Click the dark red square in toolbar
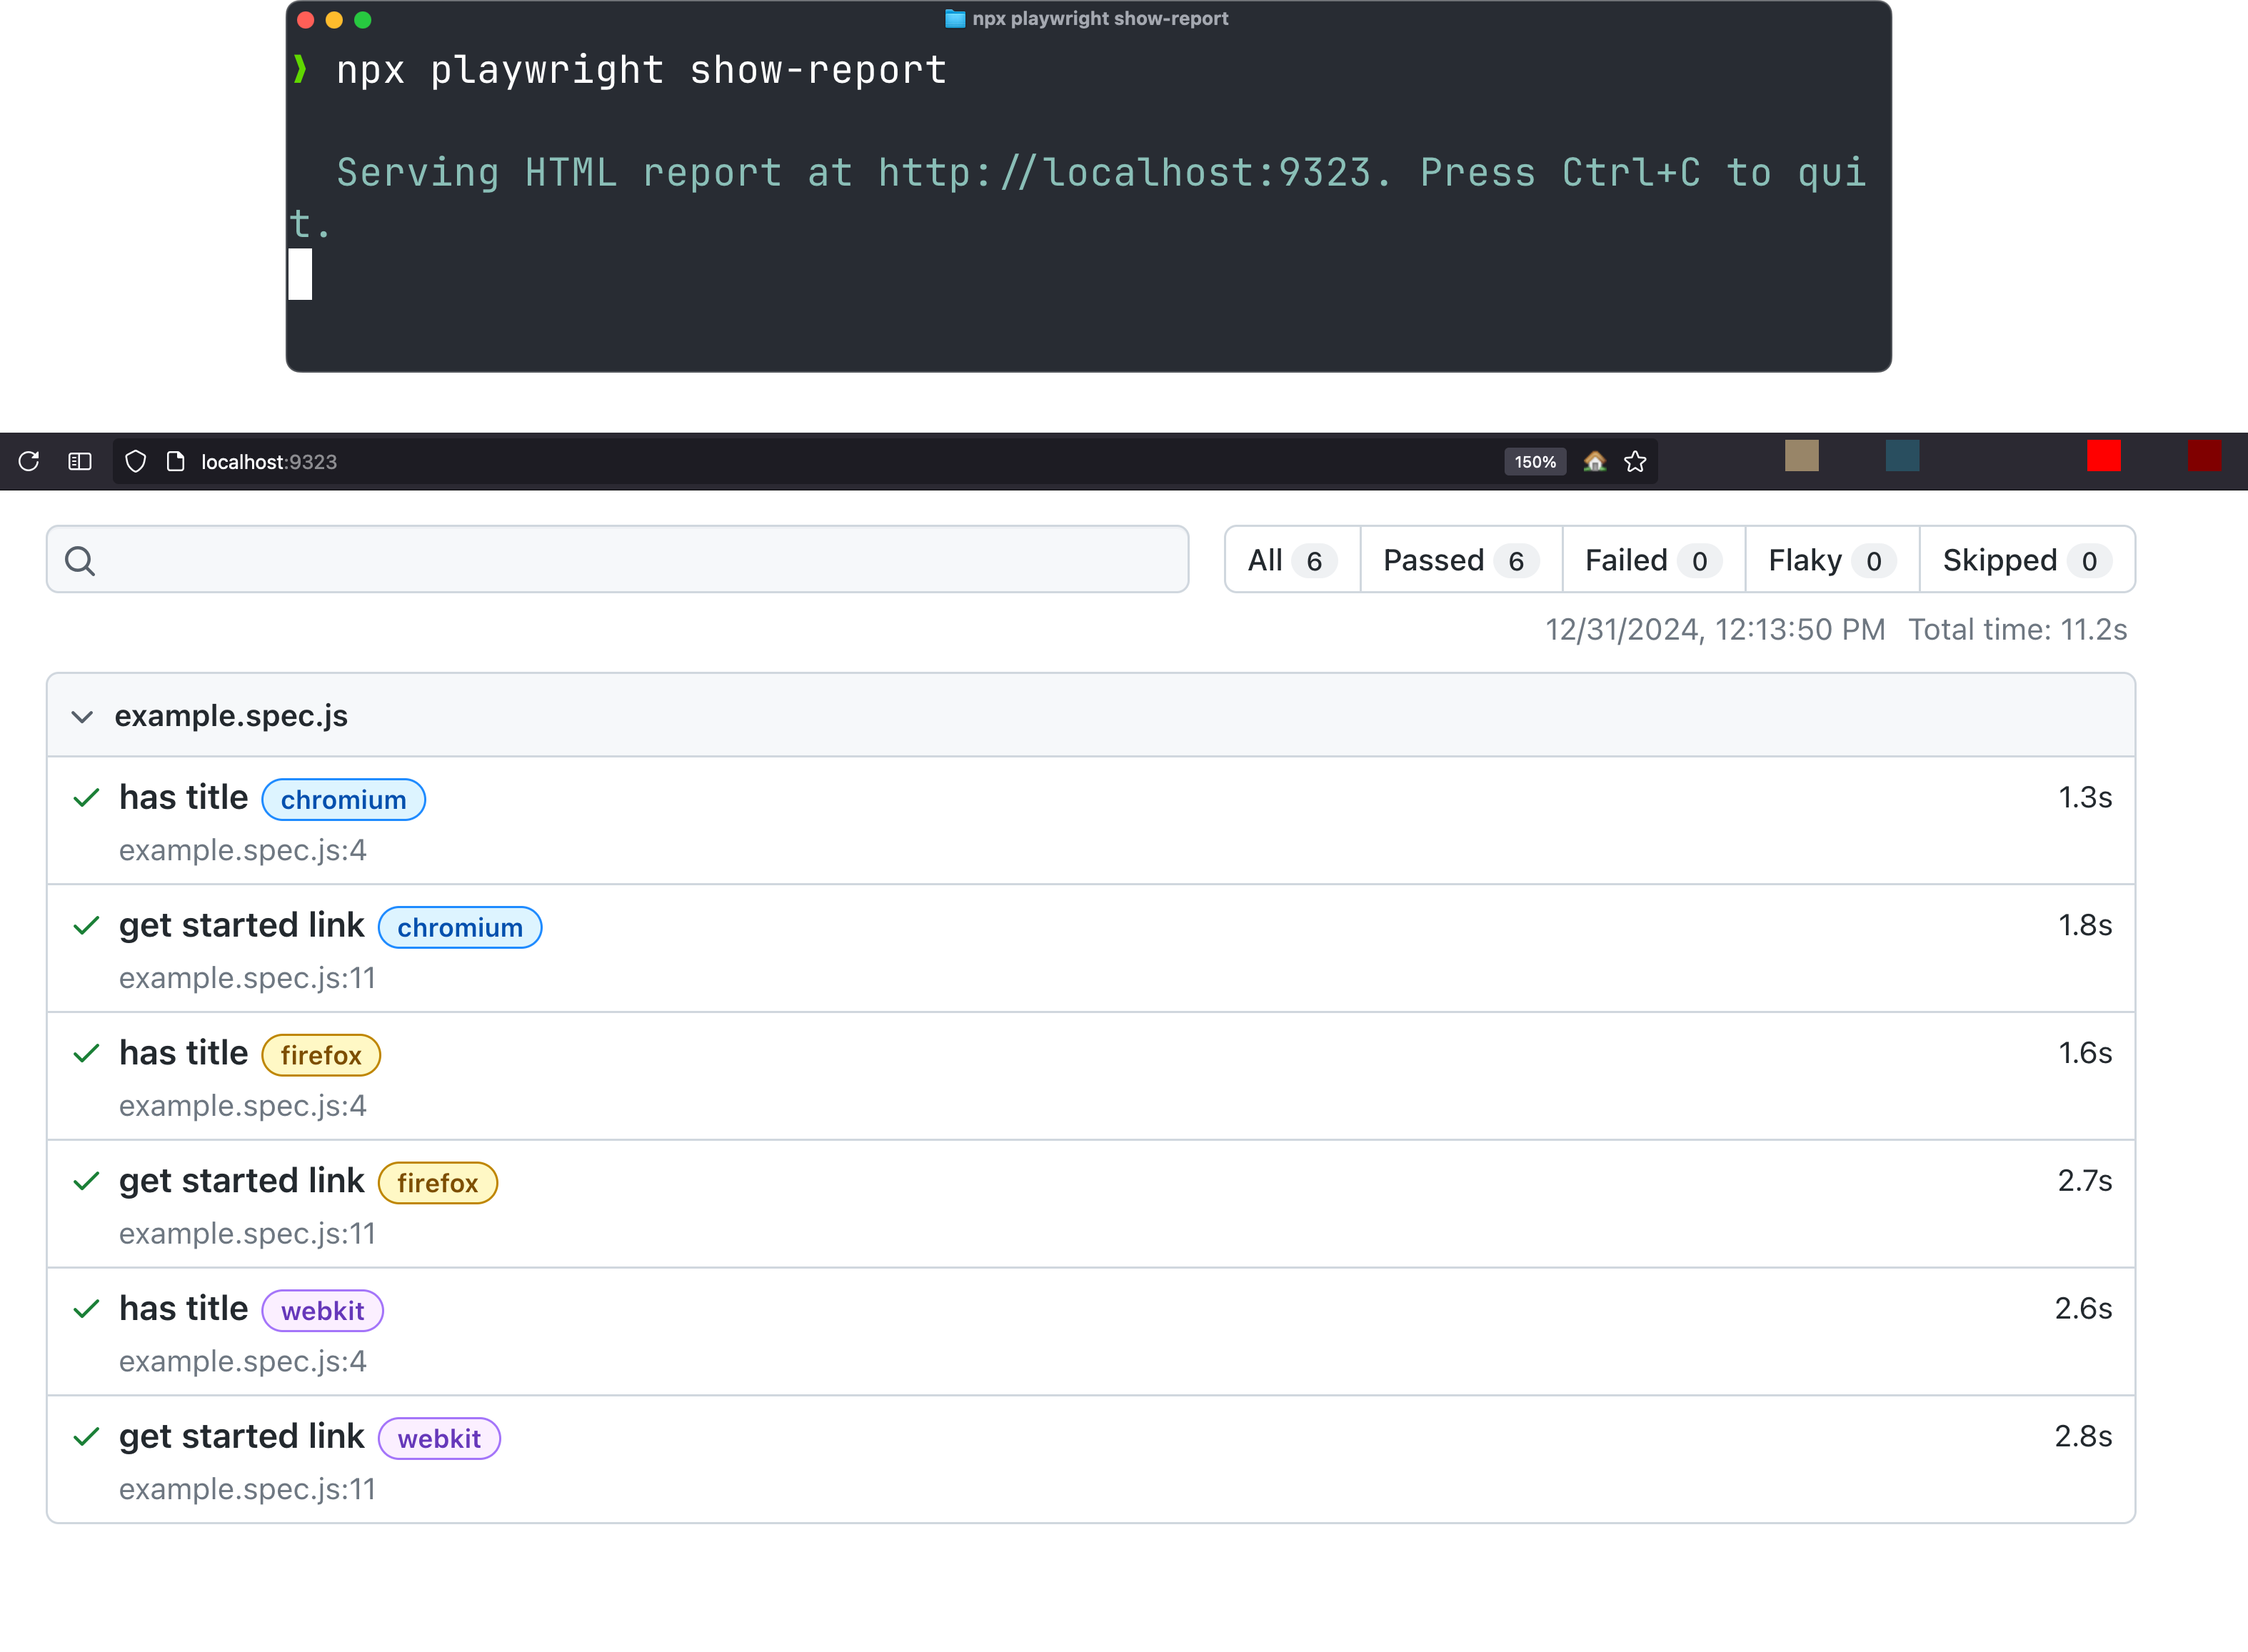This screenshot has height=1652, width=2248. (x=2204, y=455)
